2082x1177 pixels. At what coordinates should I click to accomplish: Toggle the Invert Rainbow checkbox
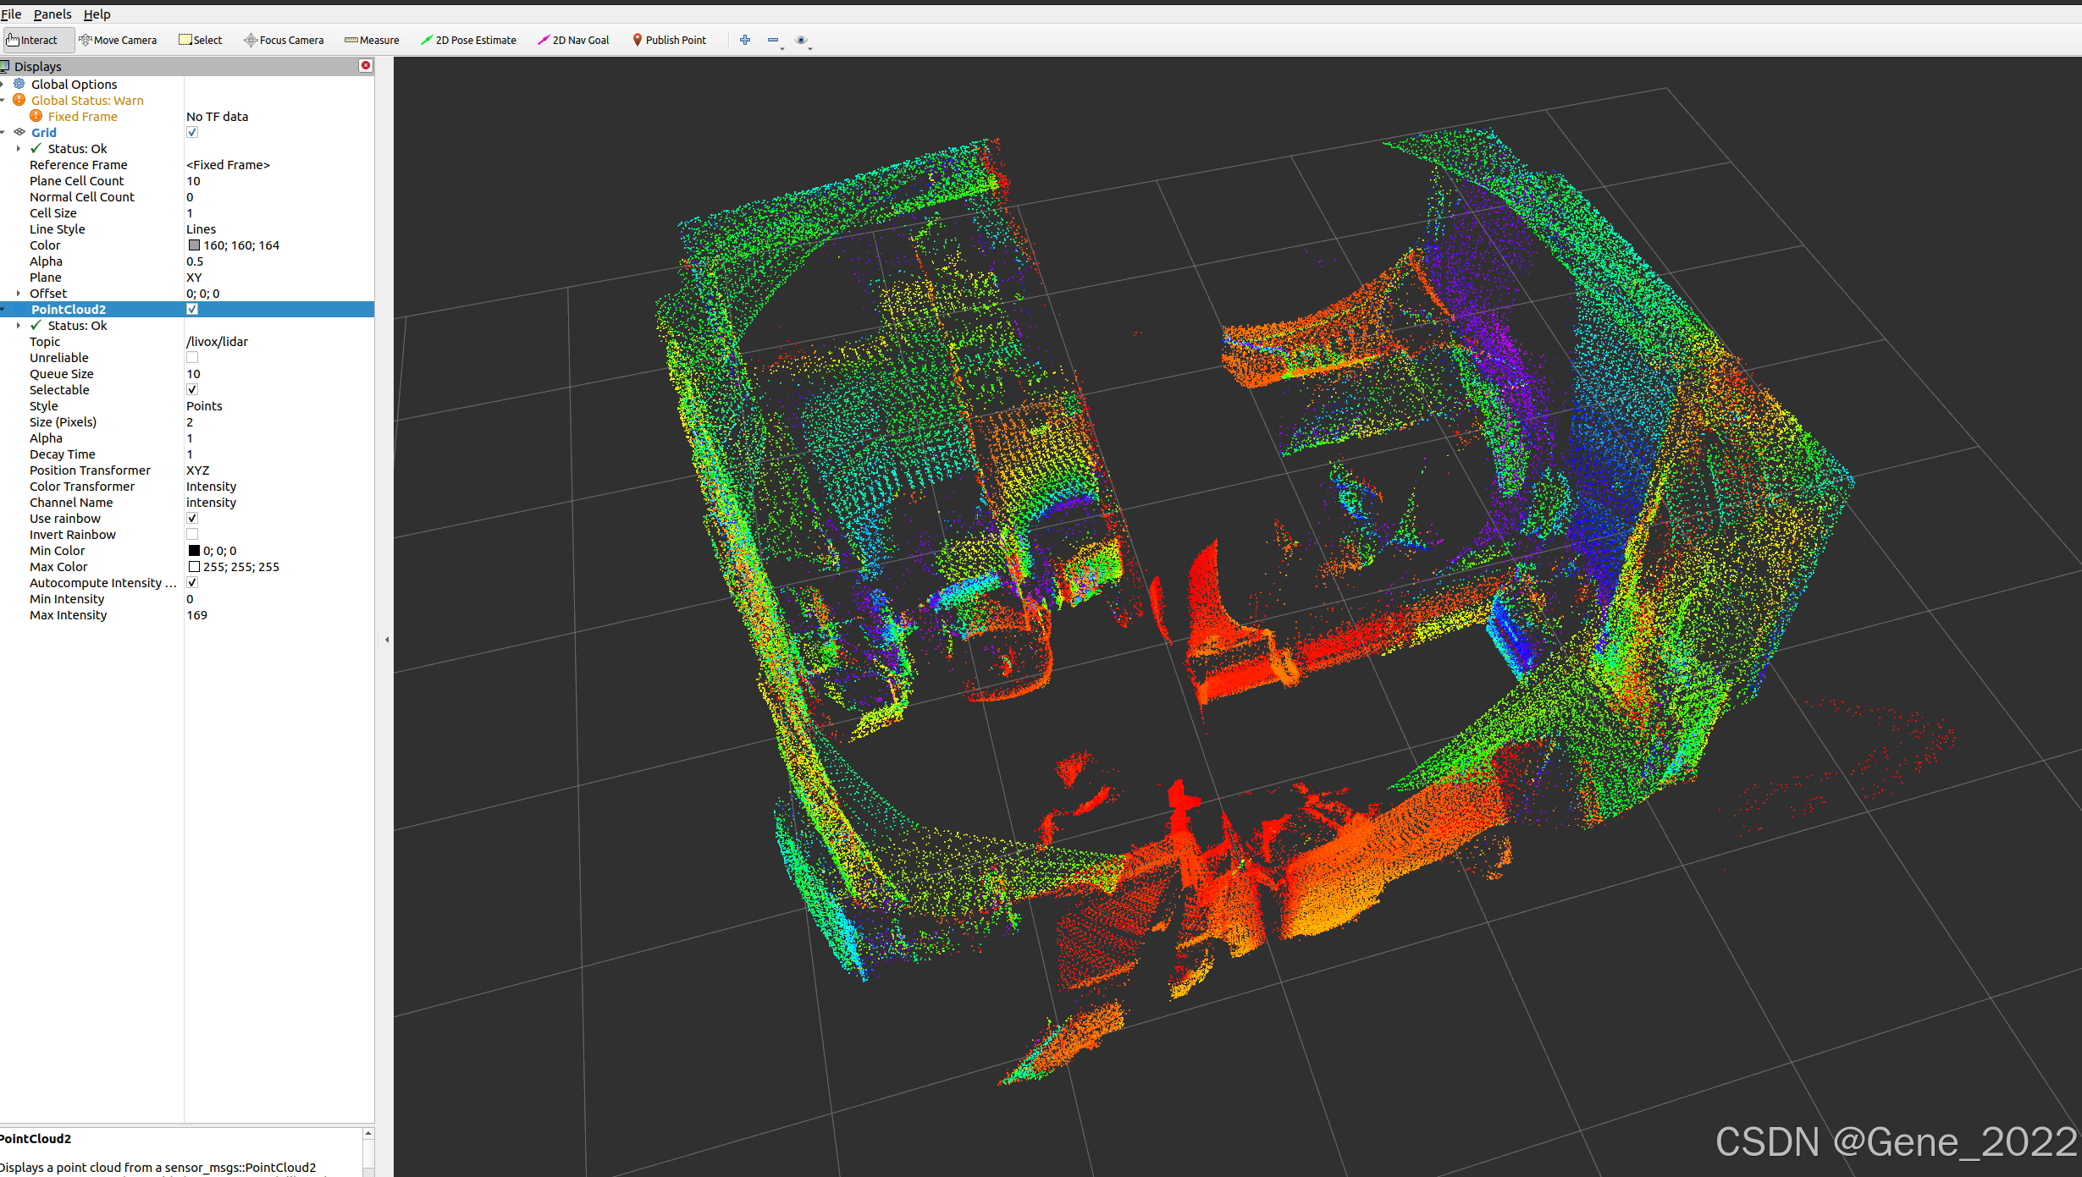192,535
